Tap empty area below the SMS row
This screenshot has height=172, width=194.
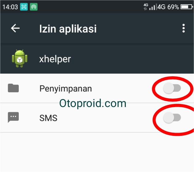(x=97, y=152)
